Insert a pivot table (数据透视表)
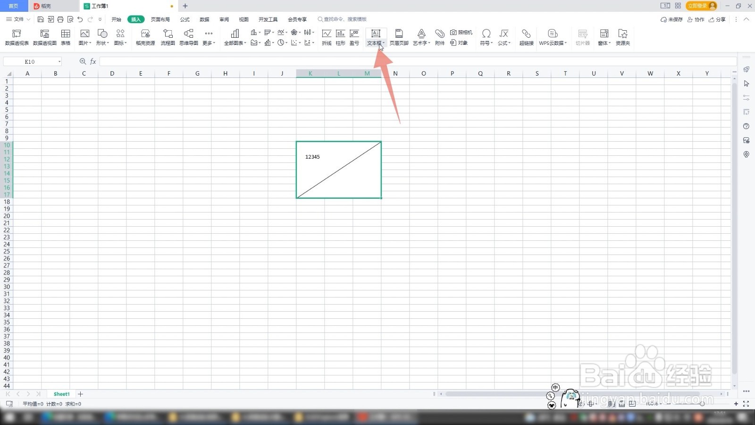Image resolution: width=755 pixels, height=425 pixels. pyautogui.click(x=17, y=37)
